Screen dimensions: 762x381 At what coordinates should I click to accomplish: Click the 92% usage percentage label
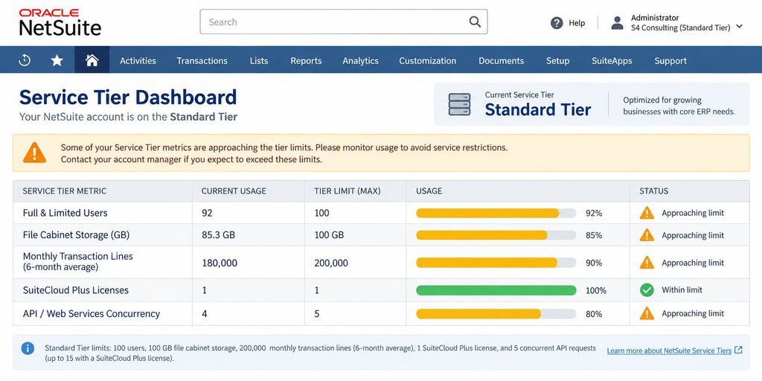pyautogui.click(x=594, y=213)
